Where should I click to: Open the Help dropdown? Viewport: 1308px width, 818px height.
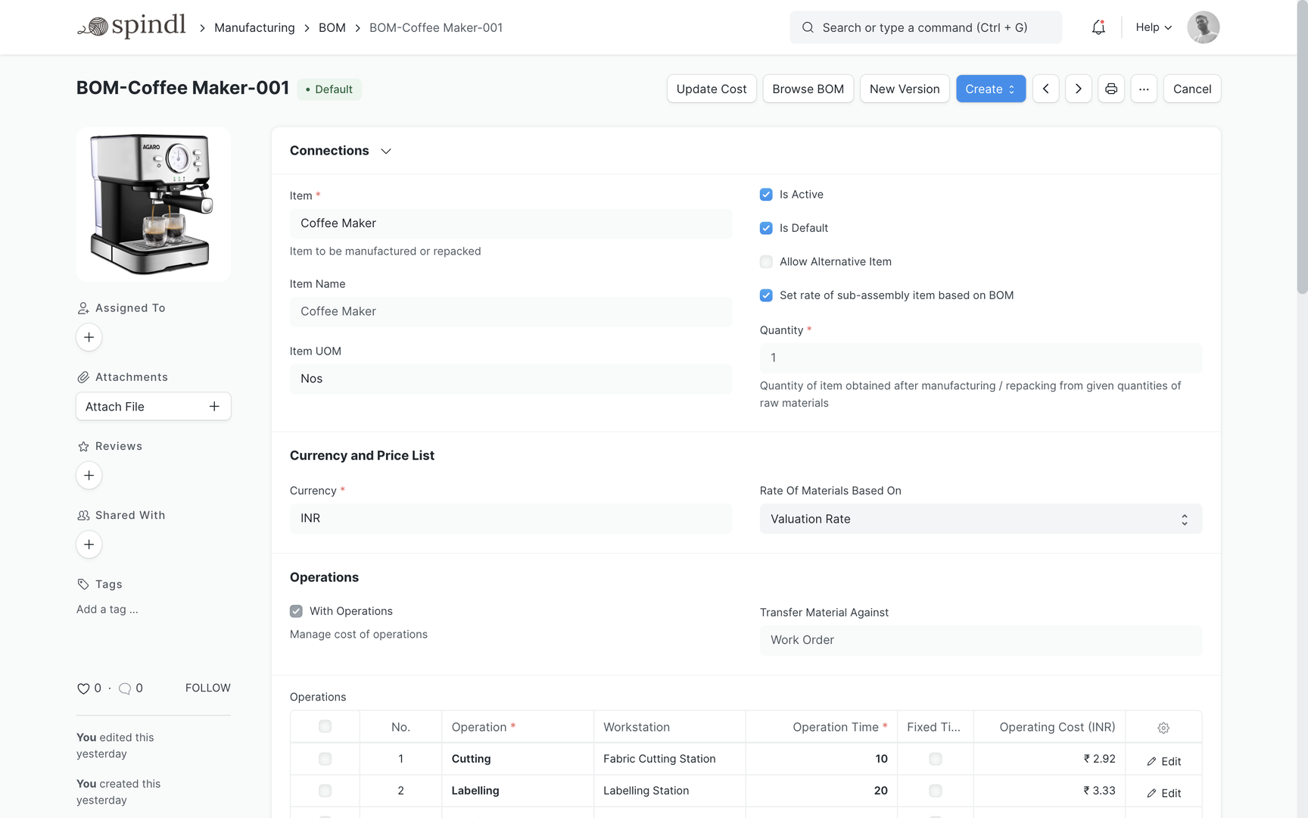pyautogui.click(x=1152, y=27)
